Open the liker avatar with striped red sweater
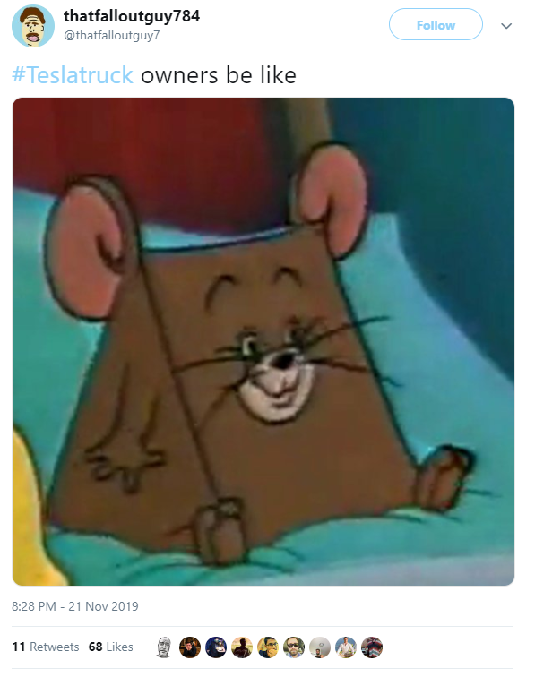This screenshot has width=535, height=677. click(x=372, y=647)
